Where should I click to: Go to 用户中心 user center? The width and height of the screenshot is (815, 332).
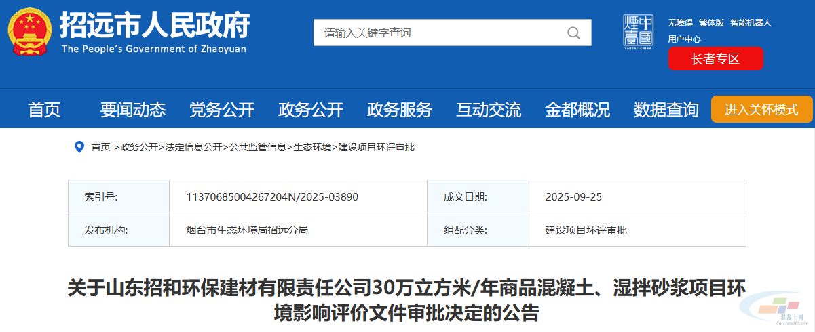click(684, 39)
